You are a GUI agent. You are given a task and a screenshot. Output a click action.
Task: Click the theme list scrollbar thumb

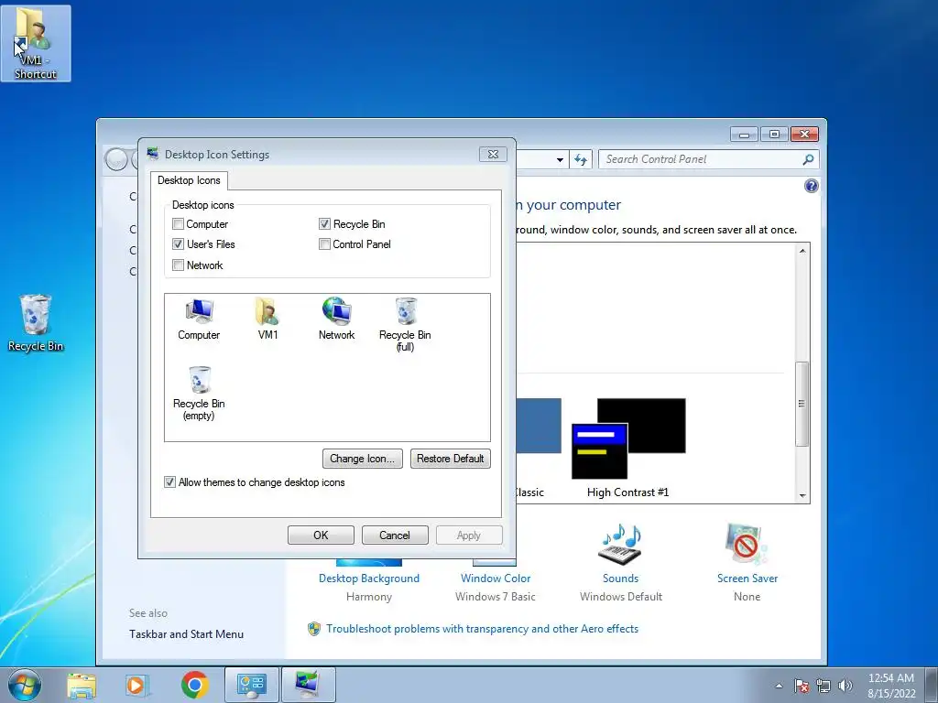click(x=802, y=404)
